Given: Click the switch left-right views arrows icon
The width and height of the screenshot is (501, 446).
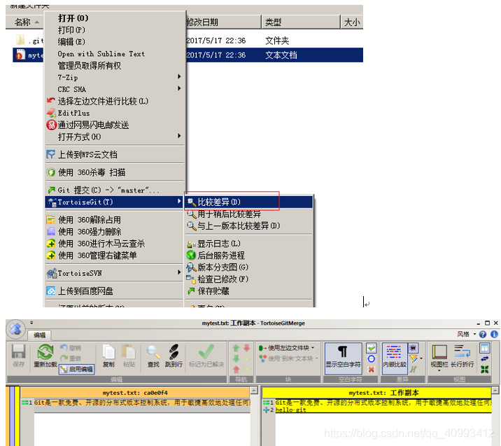Looking at the screenshot, I should click(485, 358).
